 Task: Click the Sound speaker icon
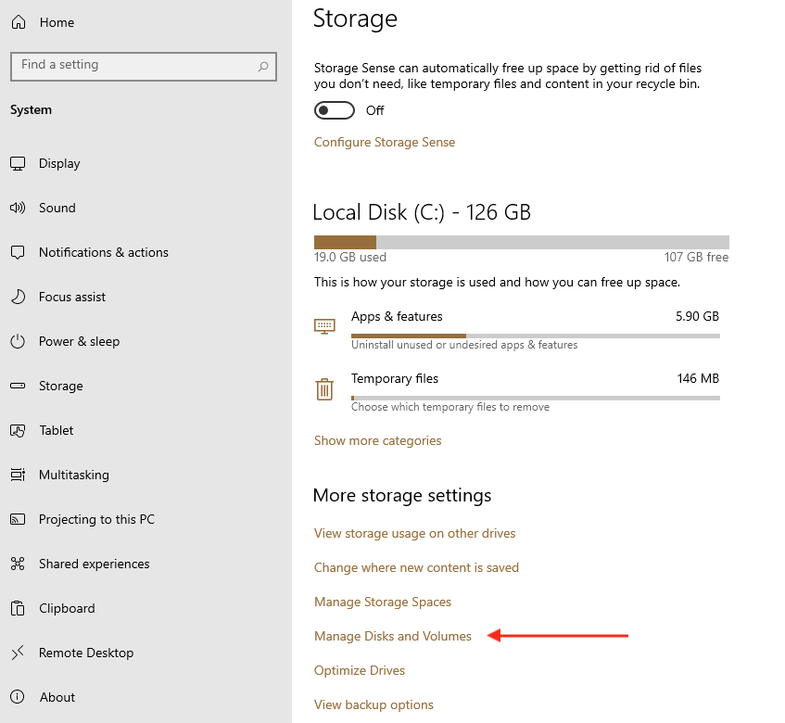tap(18, 209)
